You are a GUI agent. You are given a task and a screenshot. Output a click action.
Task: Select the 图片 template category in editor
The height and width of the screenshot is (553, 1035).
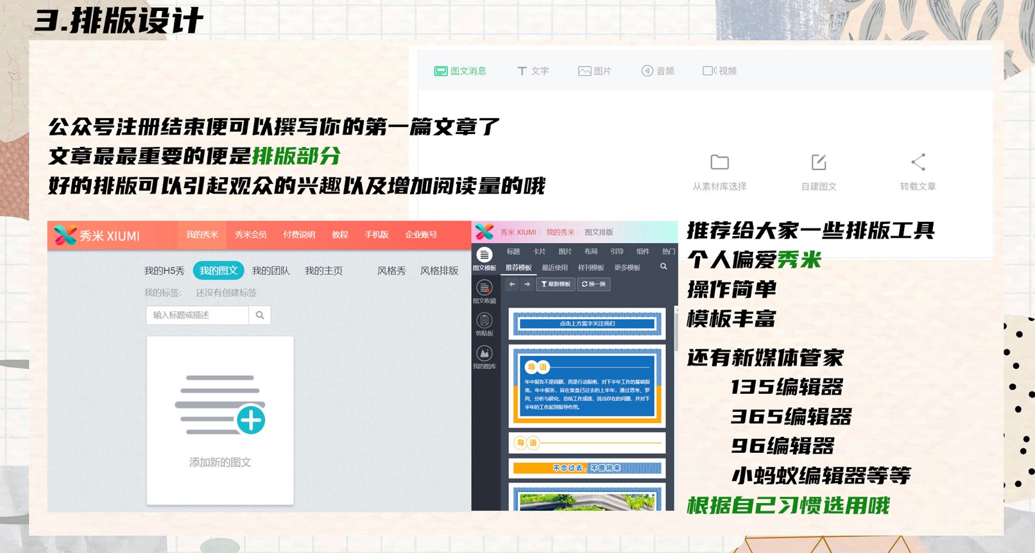tap(565, 251)
